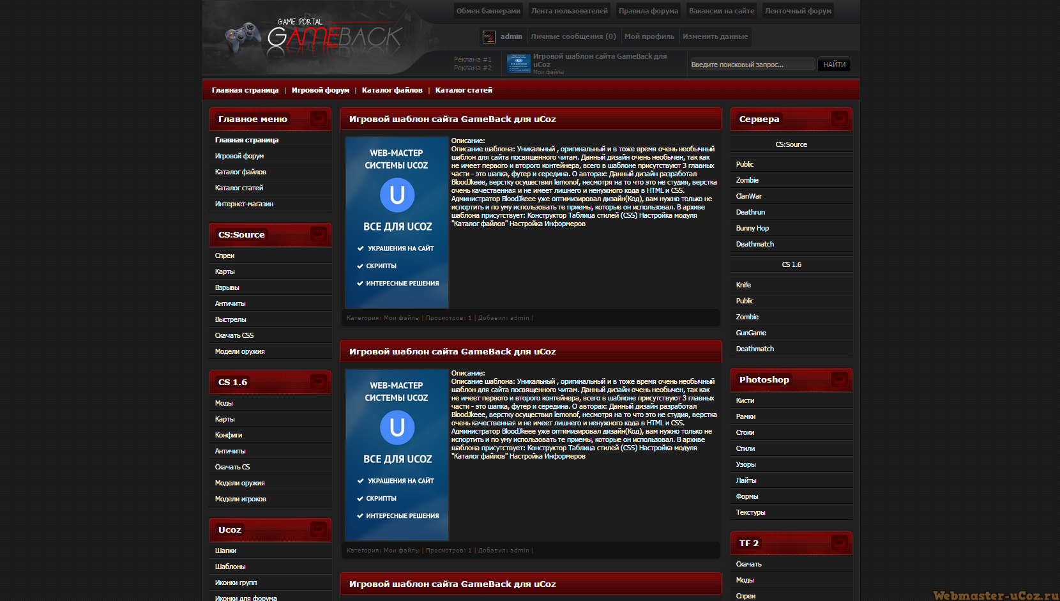Viewport: 1060px width, 601px height.
Task: Click the admin avatar icon
Action: 489,37
